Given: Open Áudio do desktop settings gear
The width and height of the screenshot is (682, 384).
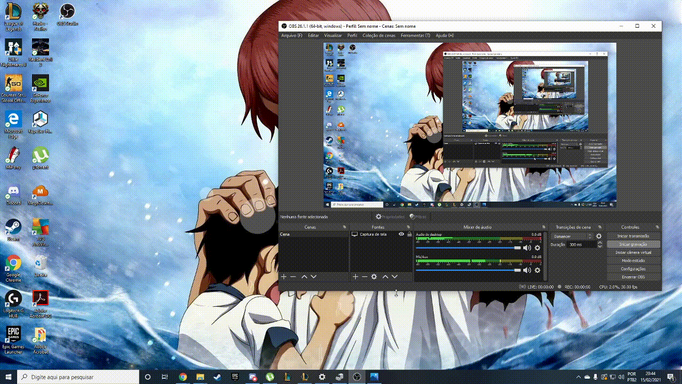Looking at the screenshot, I should click(x=538, y=248).
